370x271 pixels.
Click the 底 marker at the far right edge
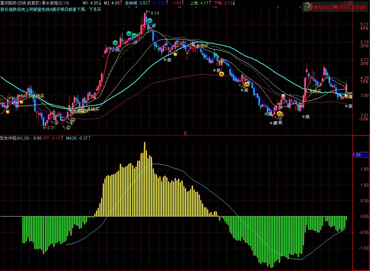349,106
